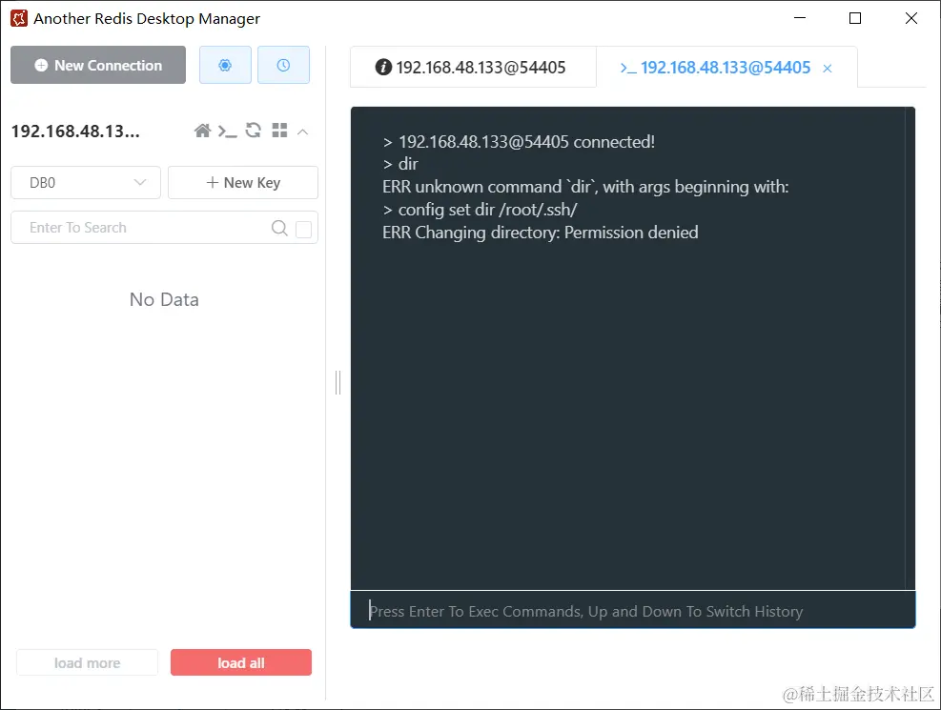Click 'ERR Changing directory: Permission denied' text
941x710 pixels.
coord(541,233)
